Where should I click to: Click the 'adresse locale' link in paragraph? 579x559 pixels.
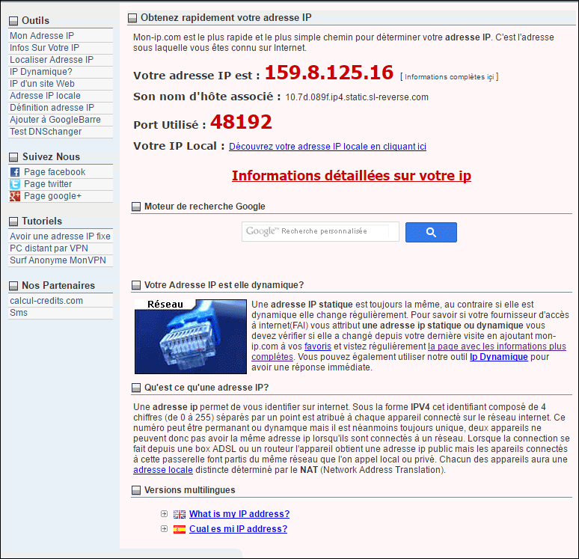(x=162, y=470)
